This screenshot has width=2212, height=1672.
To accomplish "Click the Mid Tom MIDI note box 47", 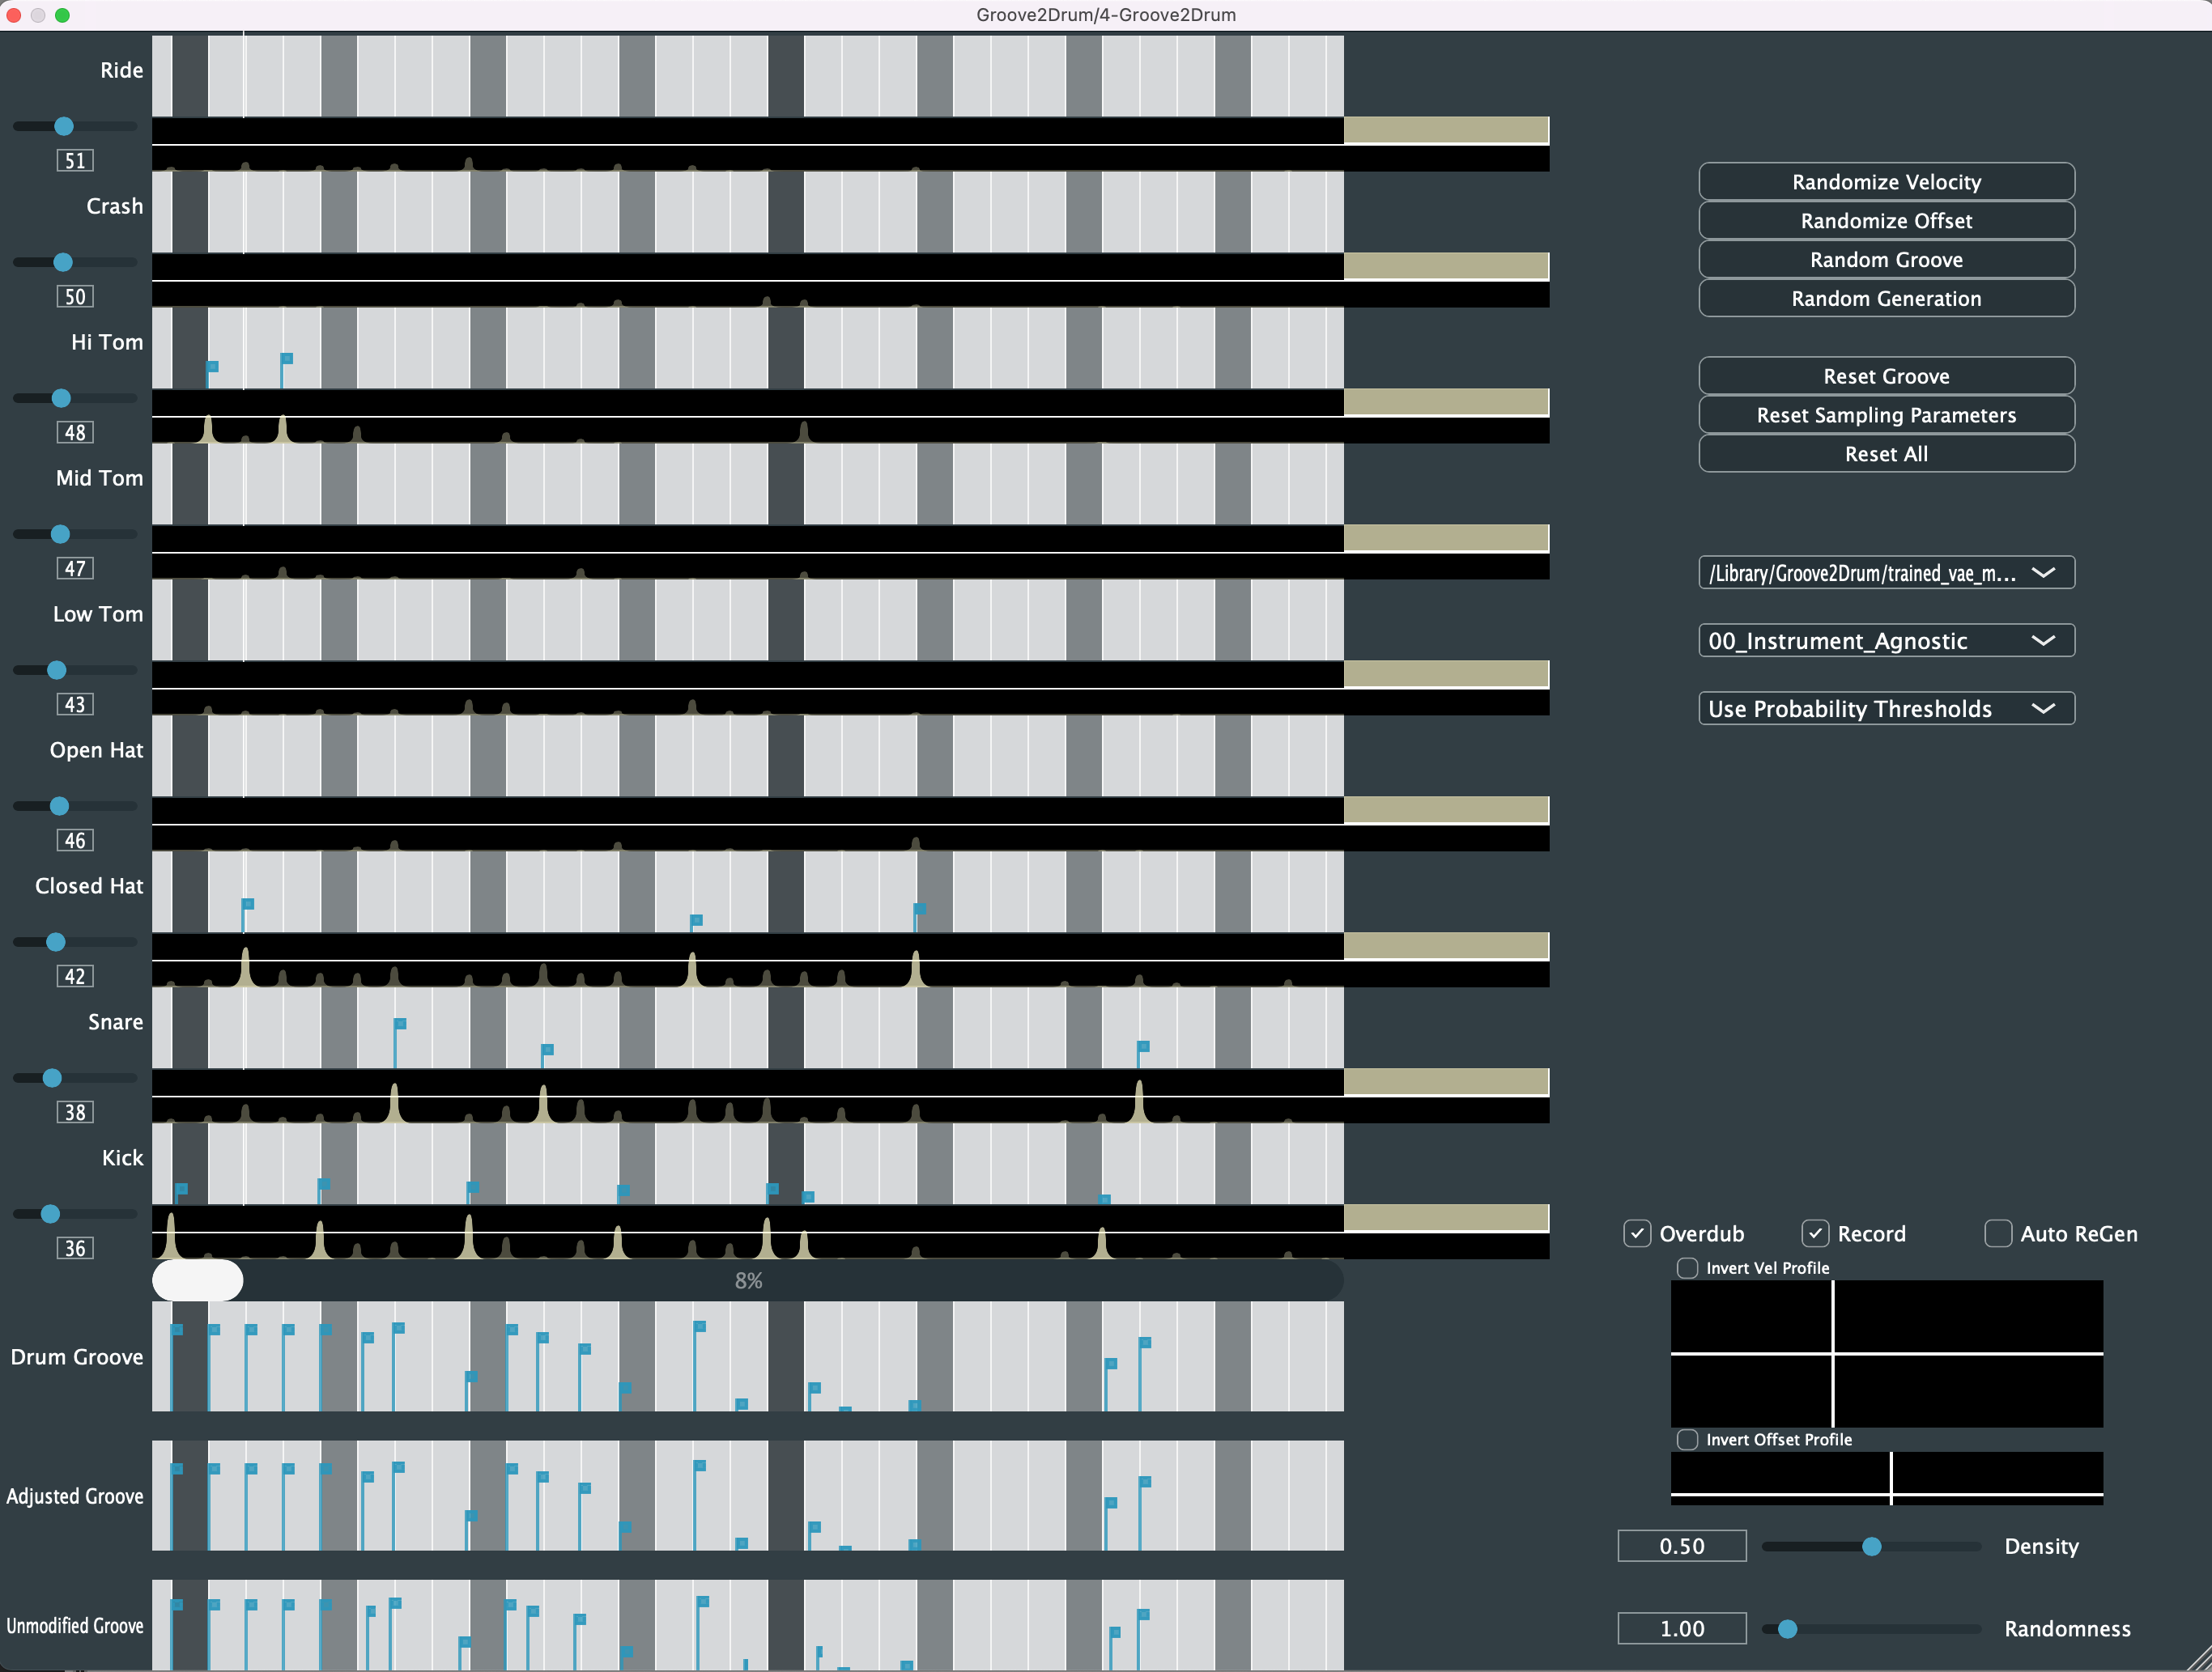I will pyautogui.click(x=75, y=569).
